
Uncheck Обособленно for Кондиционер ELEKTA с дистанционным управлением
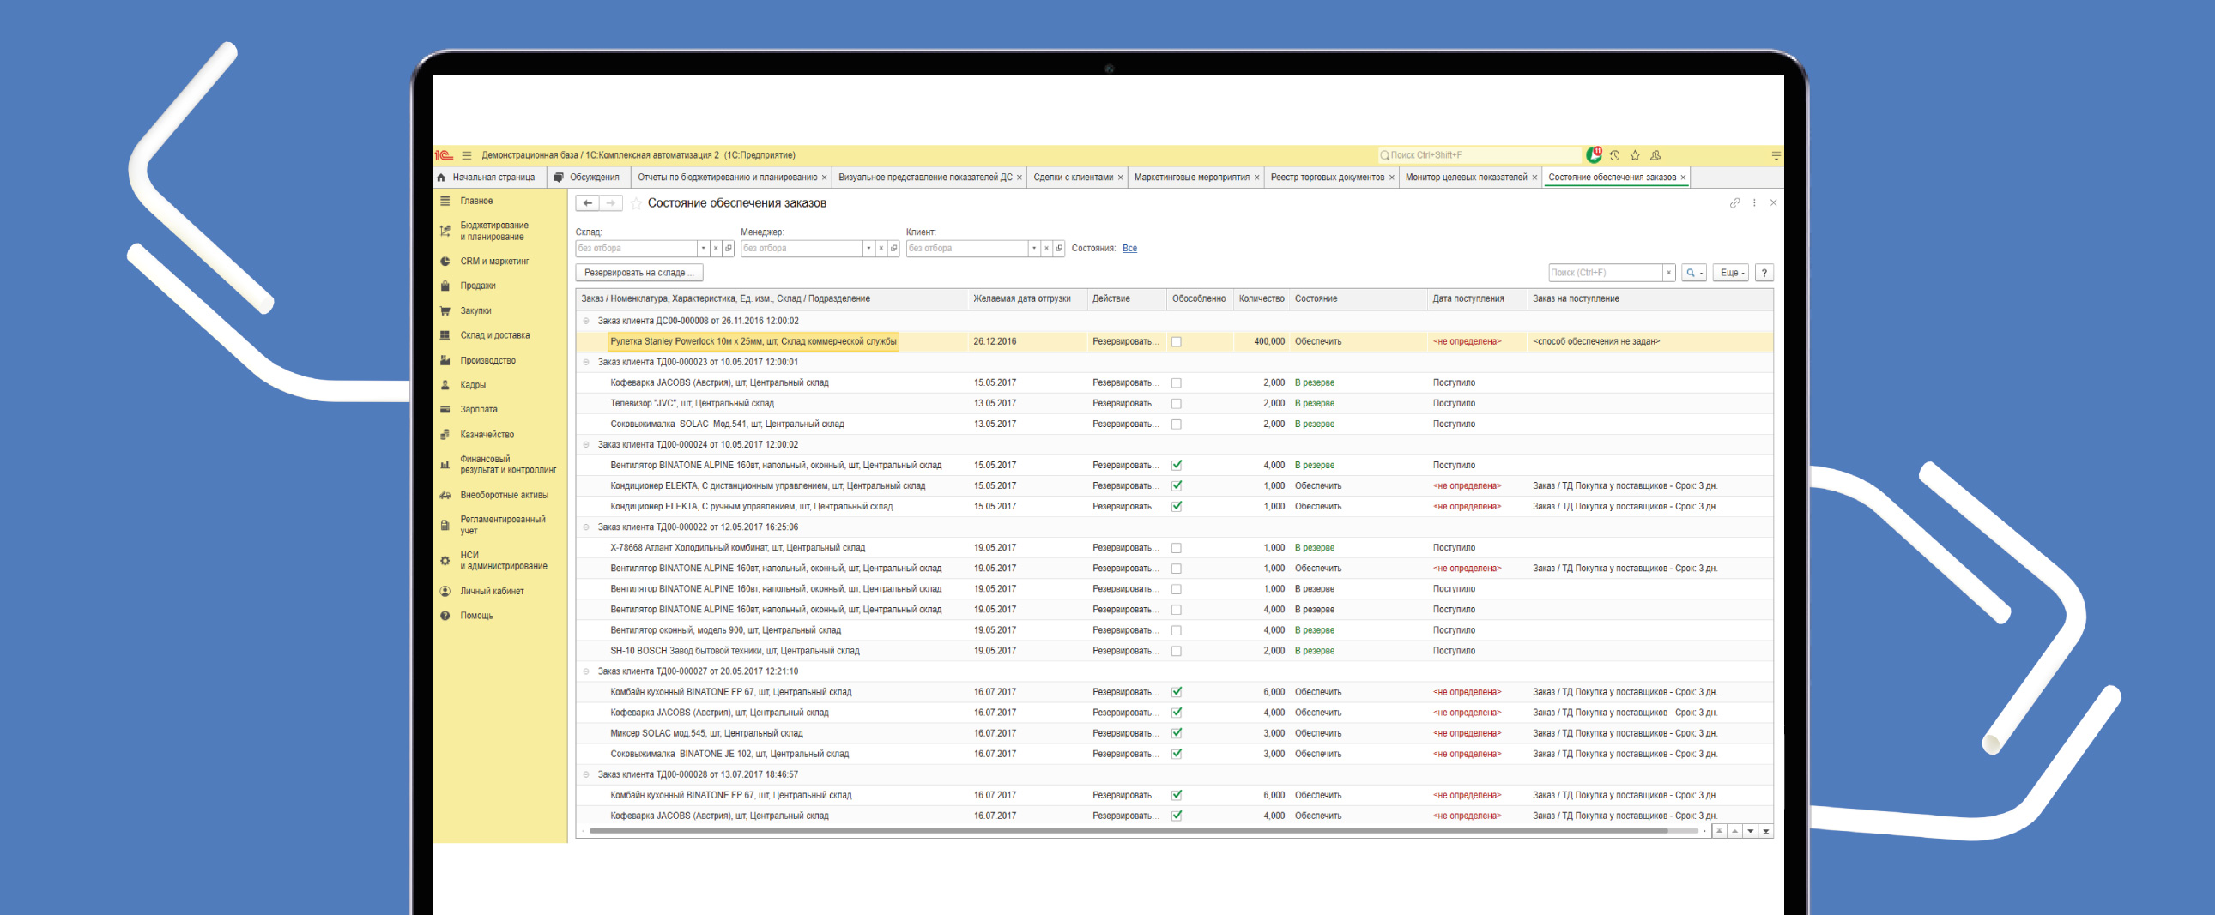coord(1177,486)
